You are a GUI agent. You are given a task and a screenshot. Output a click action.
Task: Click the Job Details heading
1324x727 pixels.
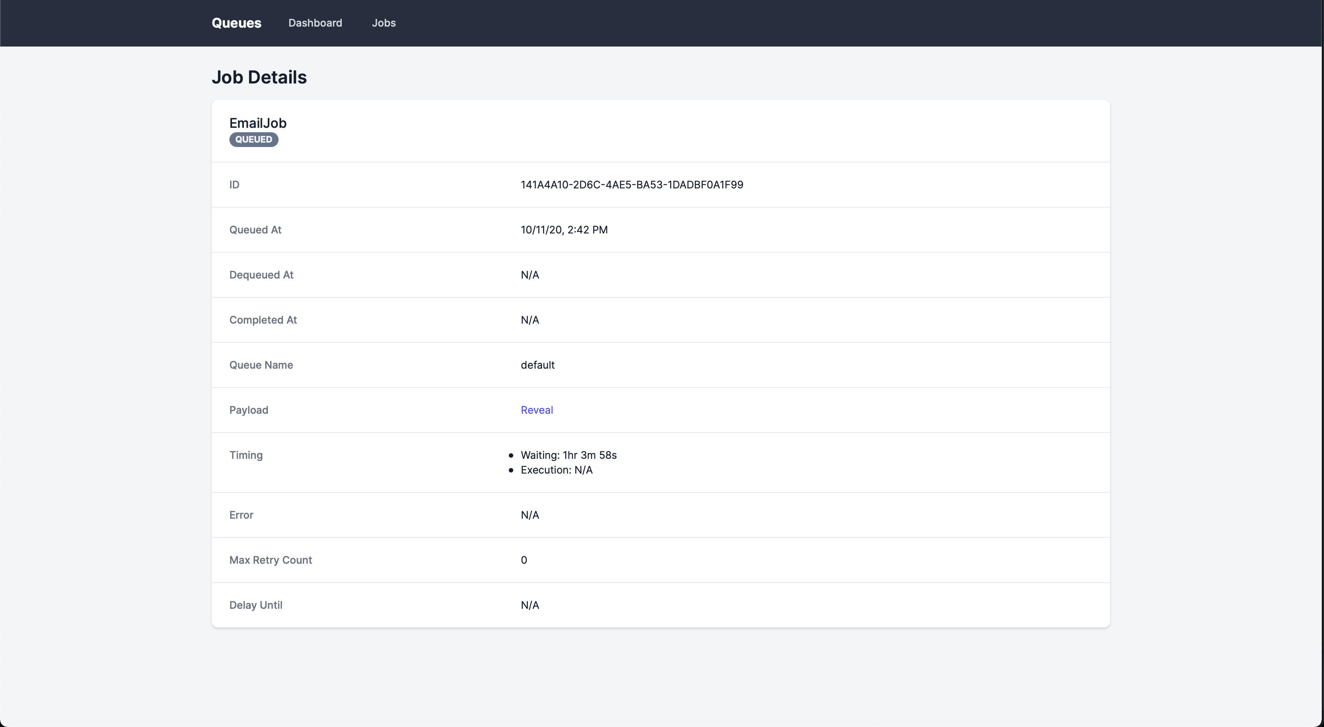[x=259, y=77]
